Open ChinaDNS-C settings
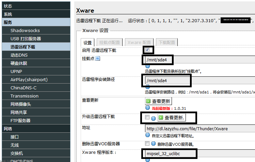The height and width of the screenshot is (162, 255). [x=36, y=88]
